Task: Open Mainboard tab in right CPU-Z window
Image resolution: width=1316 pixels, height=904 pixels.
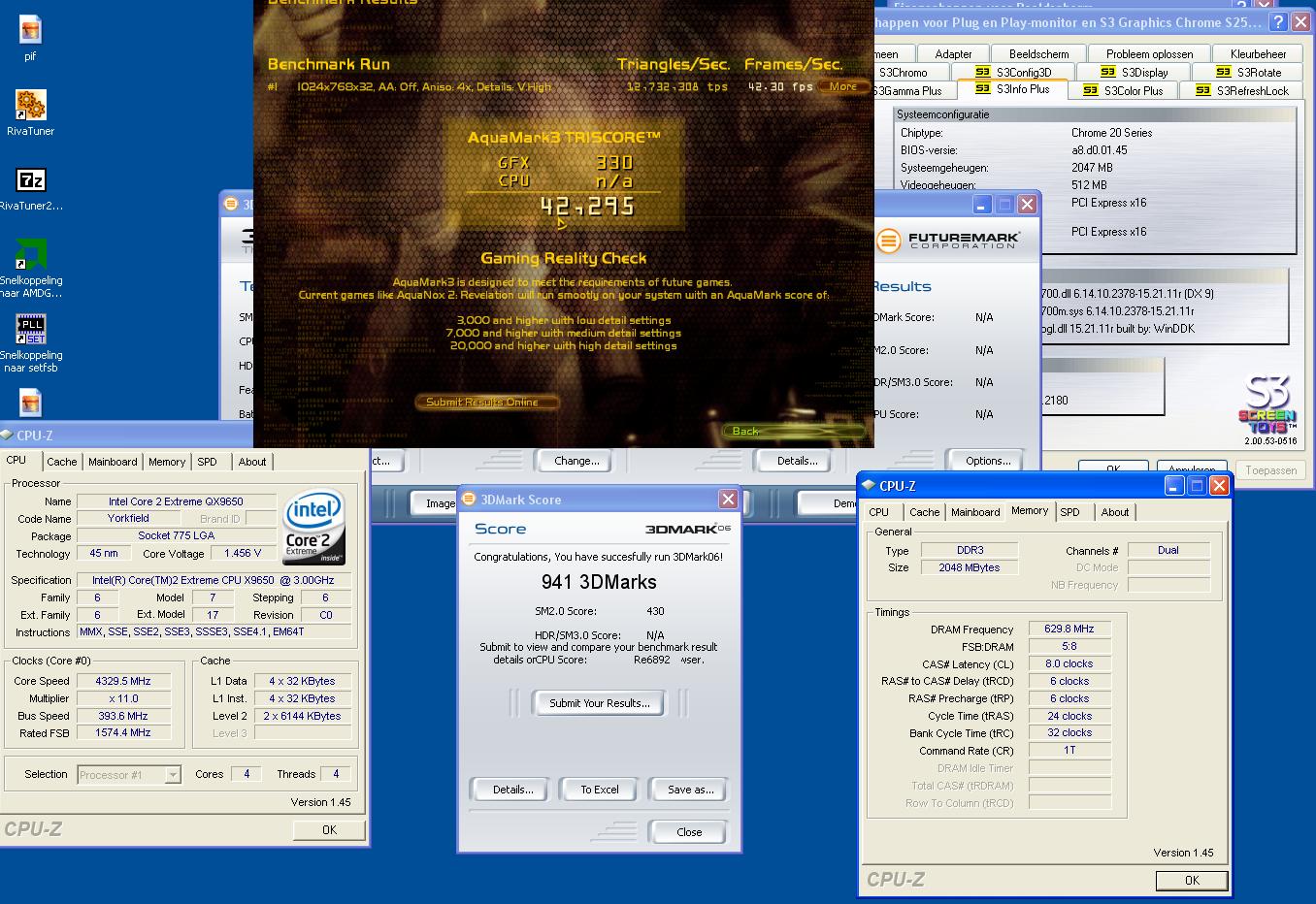Action: [975, 512]
